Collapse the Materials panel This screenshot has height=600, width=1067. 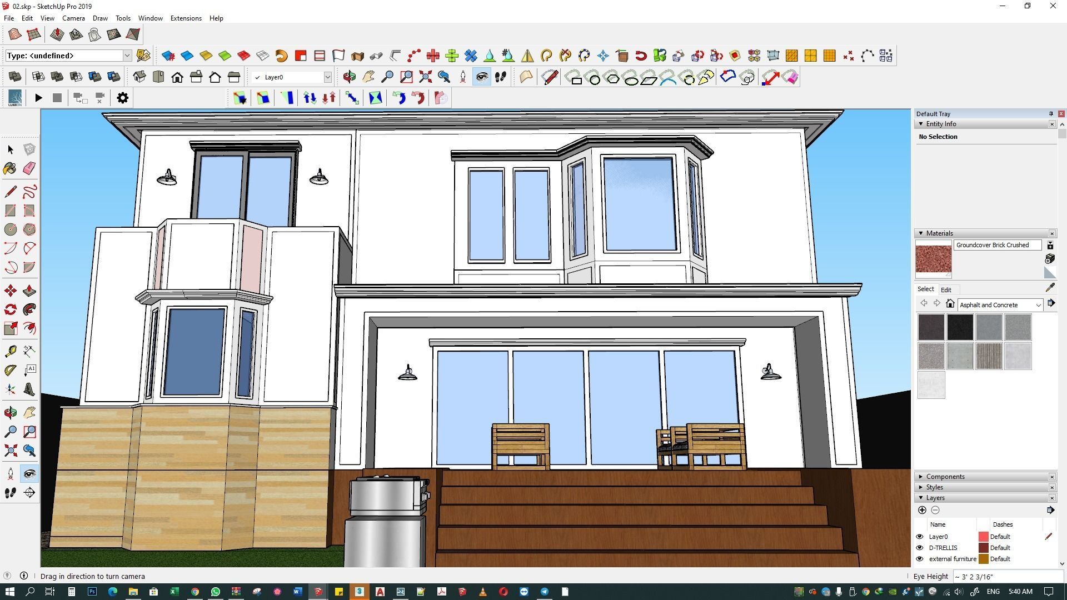(921, 233)
